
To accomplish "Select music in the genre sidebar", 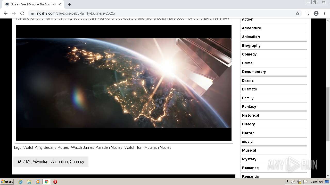I will point(274,142).
